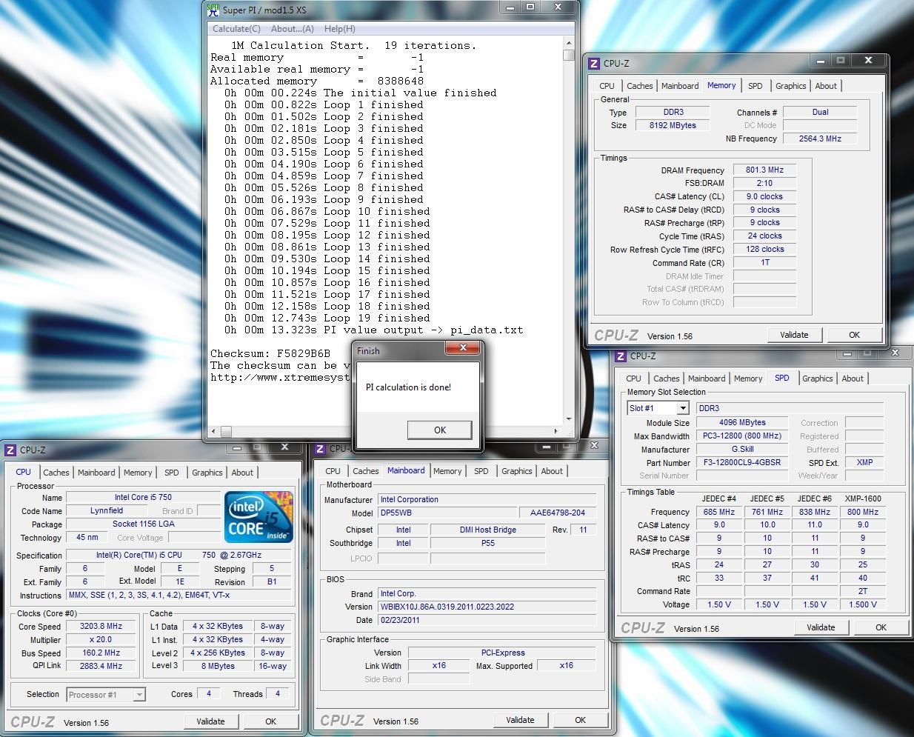Click Super PI vertical scrollbar up arrow
The height and width of the screenshot is (737, 914).
(568, 43)
